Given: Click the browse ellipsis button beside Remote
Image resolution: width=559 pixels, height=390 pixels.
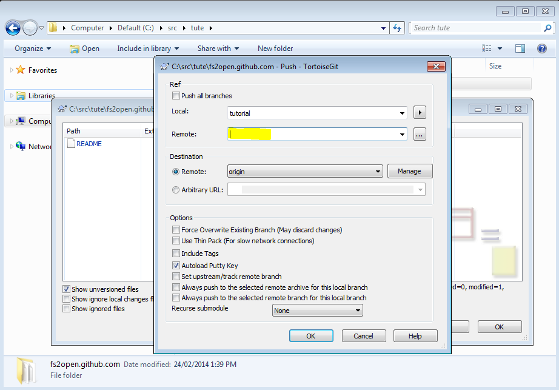Looking at the screenshot, I should coord(420,135).
